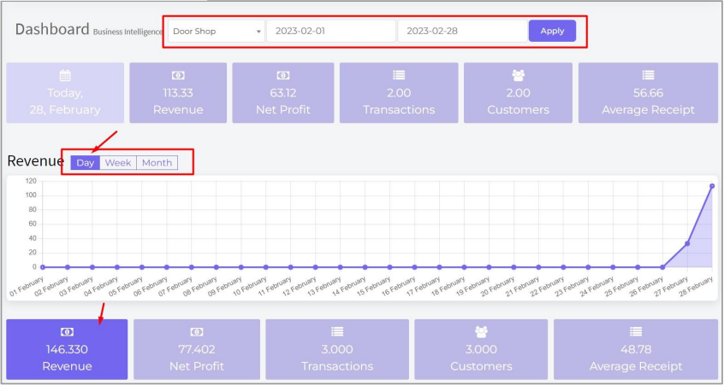Click the money icon above 113.33 Revenue
Viewport: 724px width, 385px height.
[x=178, y=76]
